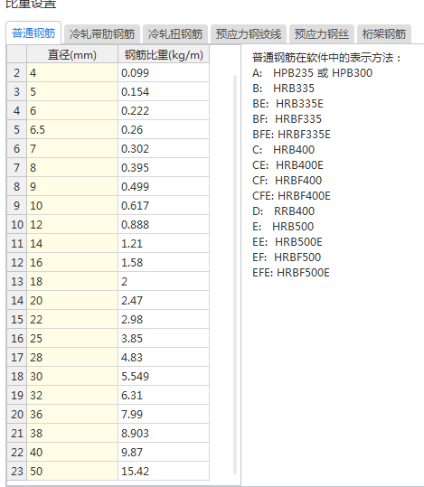Click the table's vertical scrollbar

[235, 275]
